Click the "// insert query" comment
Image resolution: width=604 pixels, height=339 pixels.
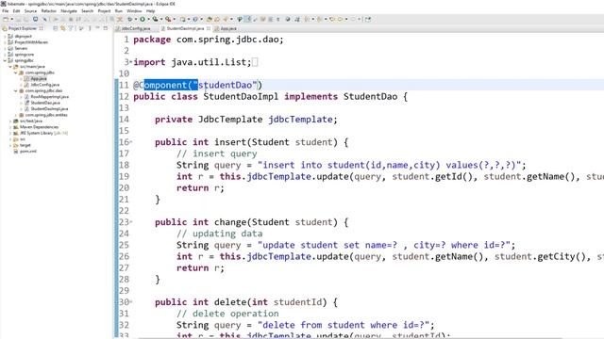[x=216, y=153]
